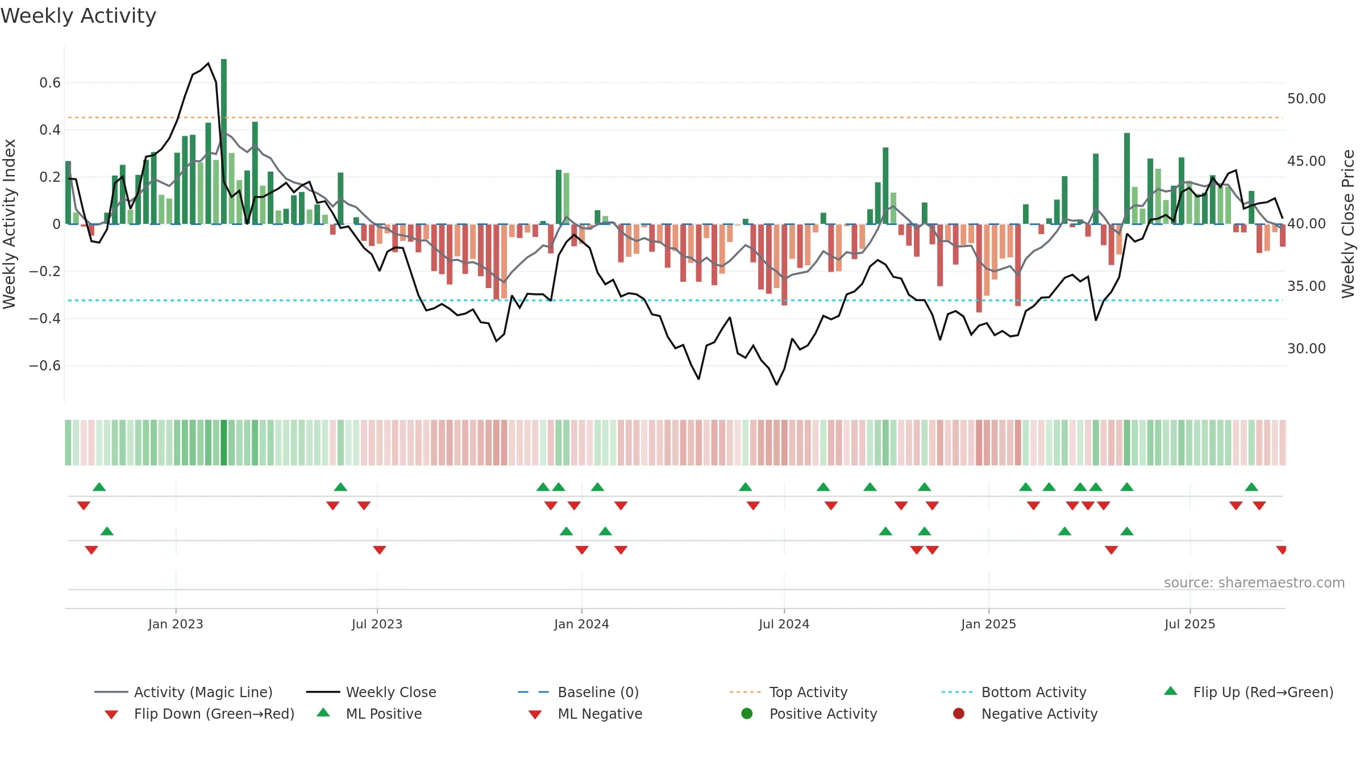Viewport: 1364px width, 767px height.
Task: Toggle Flip Up (Red→Green) legend entry
Action: [x=1248, y=692]
